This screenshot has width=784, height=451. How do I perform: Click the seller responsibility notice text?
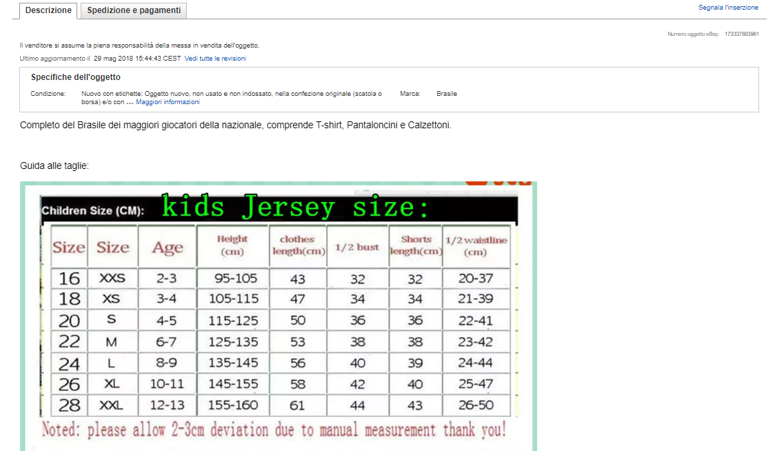coord(139,46)
